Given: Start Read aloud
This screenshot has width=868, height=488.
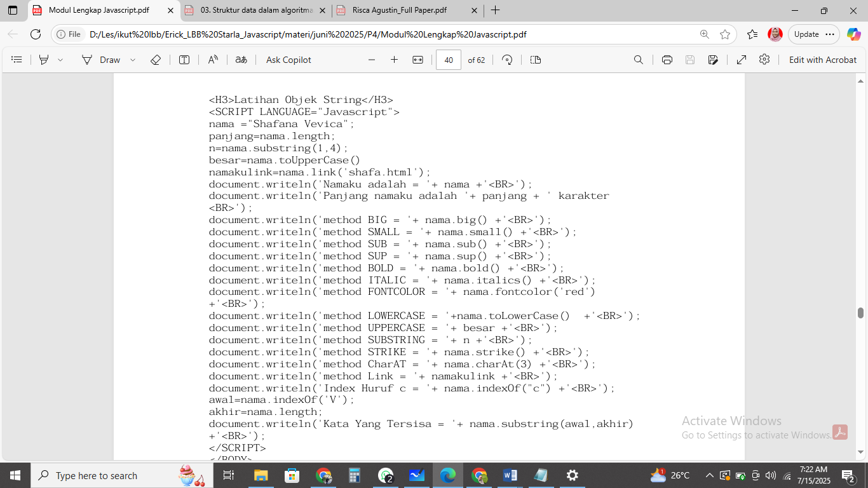Looking at the screenshot, I should click(213, 60).
